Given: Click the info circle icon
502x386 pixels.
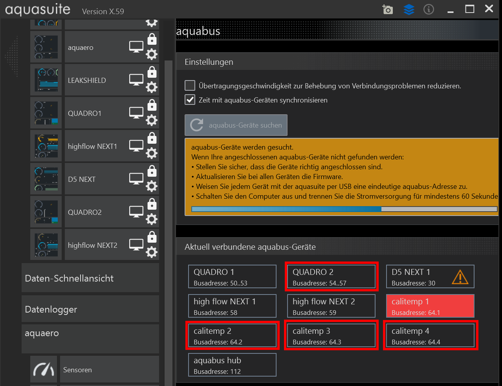Looking at the screenshot, I should click(x=429, y=9).
